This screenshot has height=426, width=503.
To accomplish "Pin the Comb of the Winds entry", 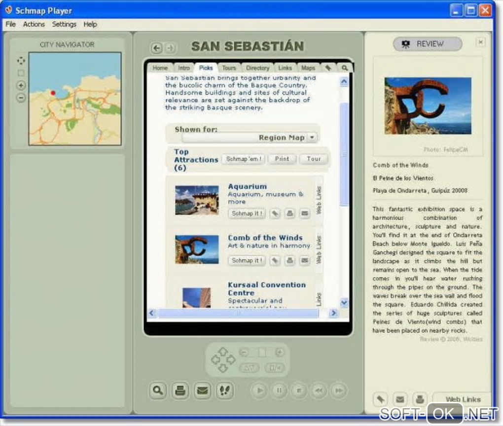I will point(275,260).
